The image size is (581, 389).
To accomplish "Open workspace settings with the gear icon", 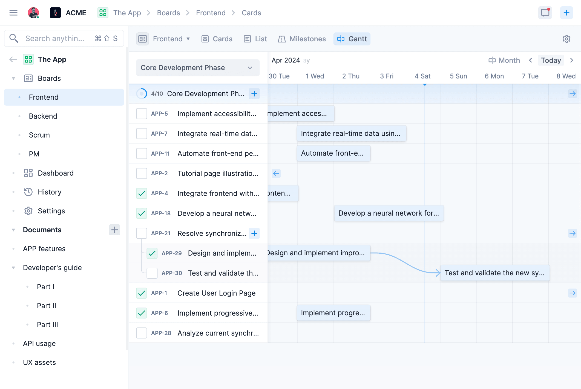I will point(566,39).
